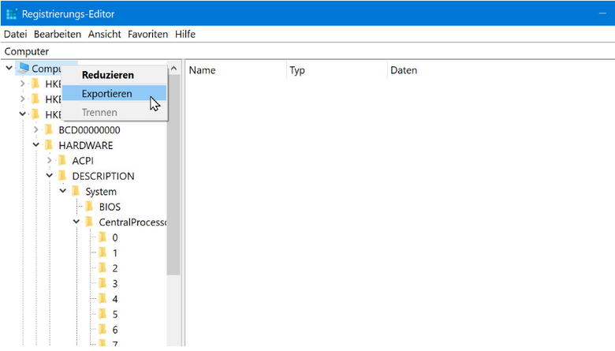The height and width of the screenshot is (351, 615).
Task: Click folder icon for processor key 0
Action: [102, 237]
